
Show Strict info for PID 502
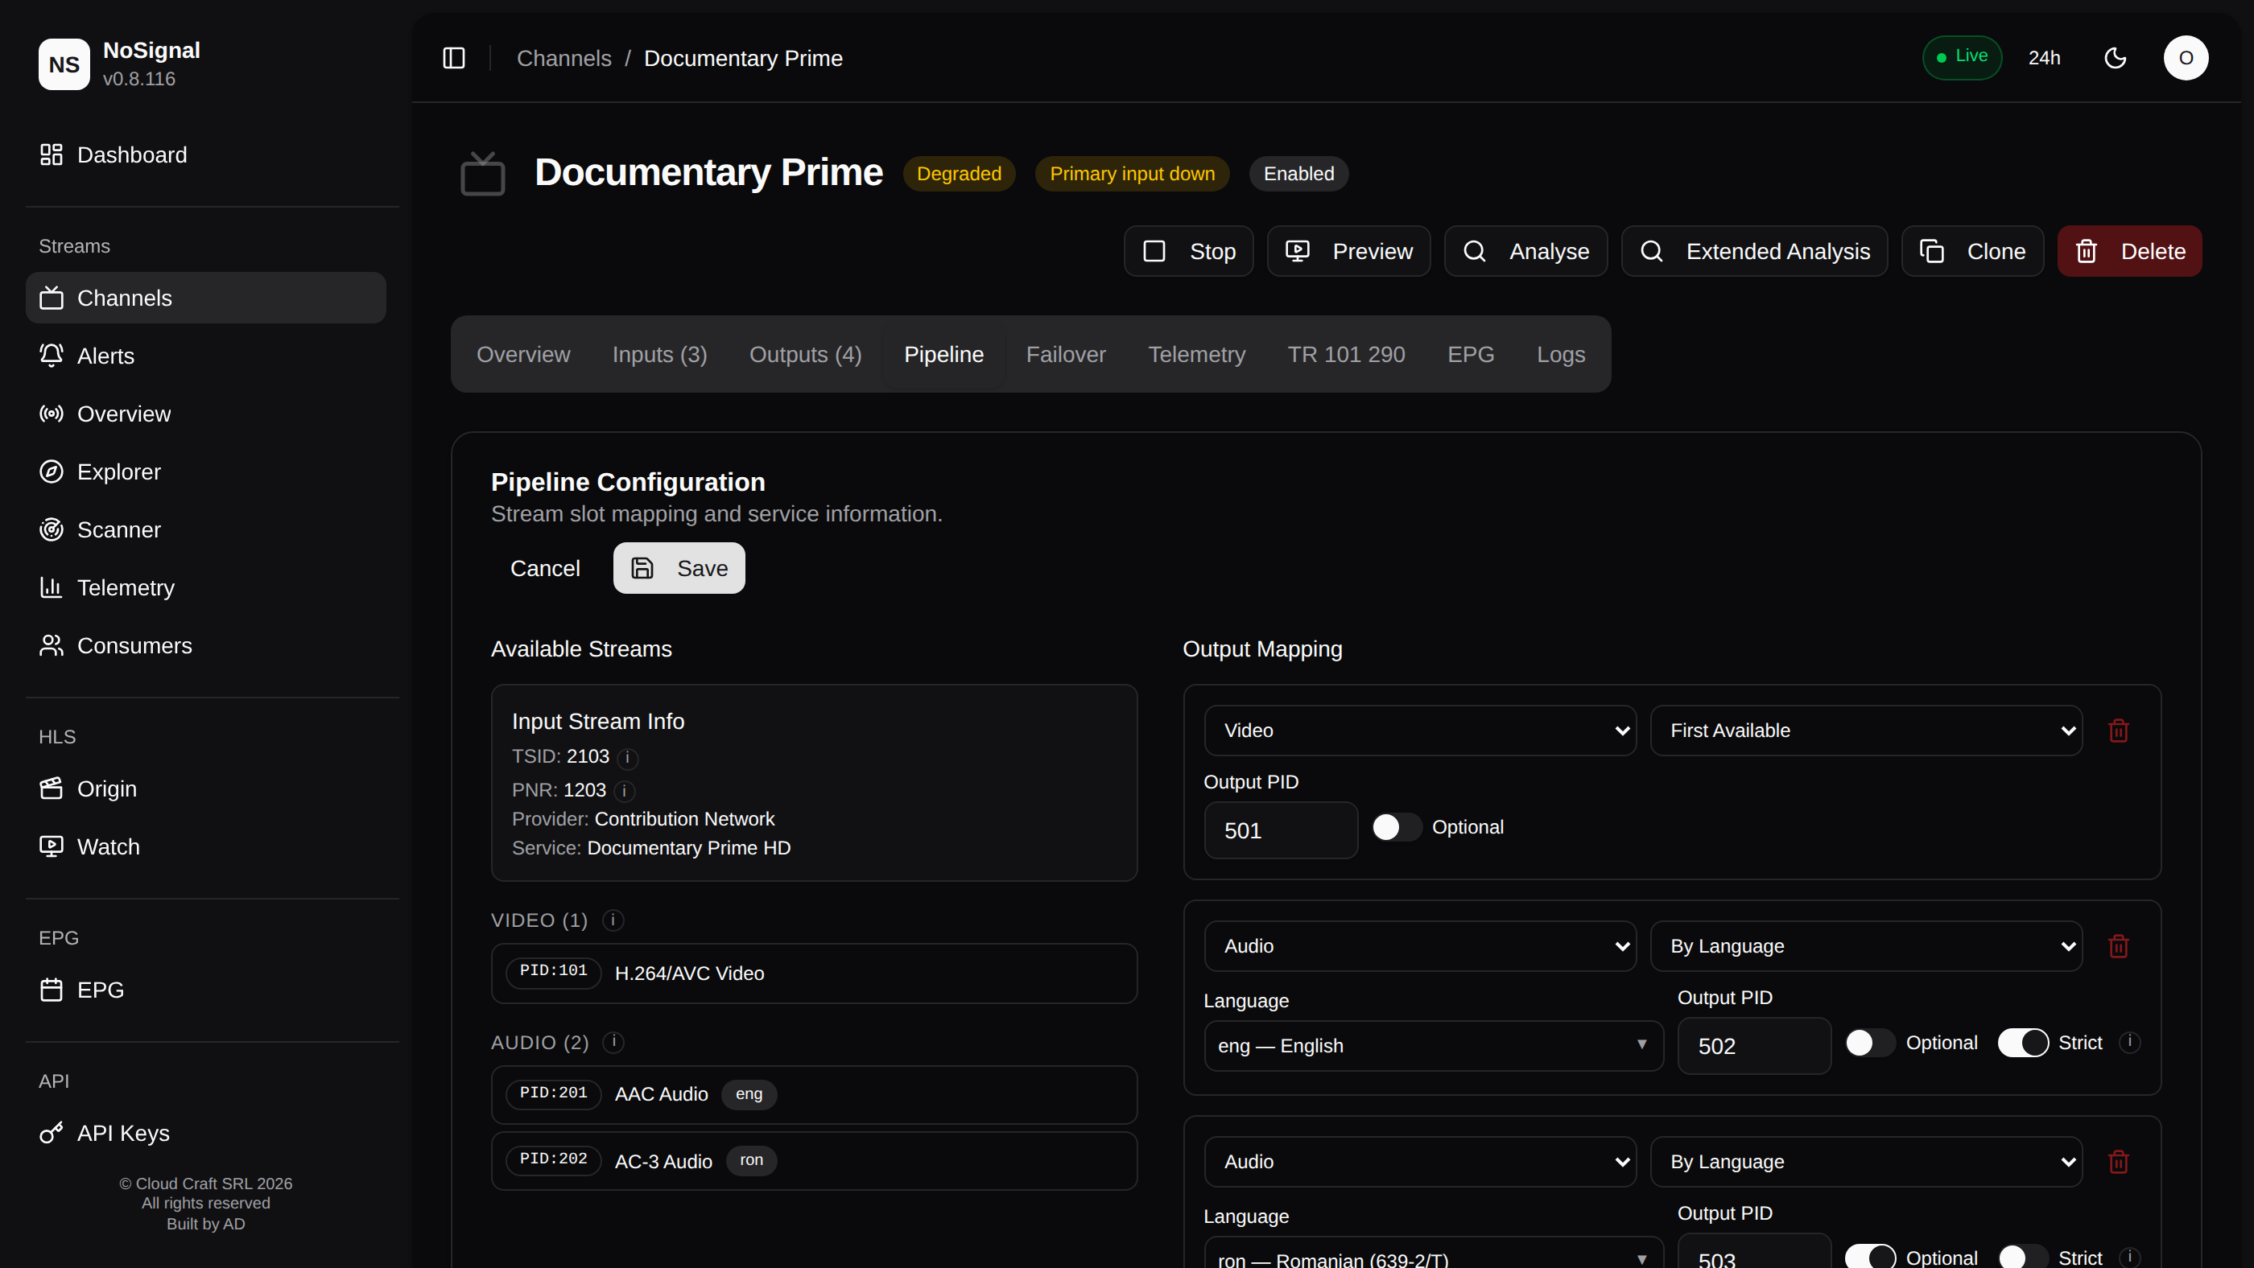click(2130, 1043)
